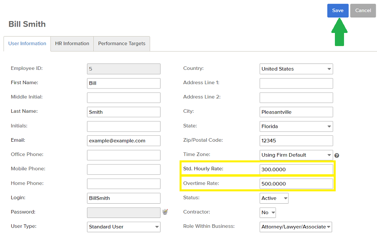Click the Overtime Rate label

(x=201, y=183)
